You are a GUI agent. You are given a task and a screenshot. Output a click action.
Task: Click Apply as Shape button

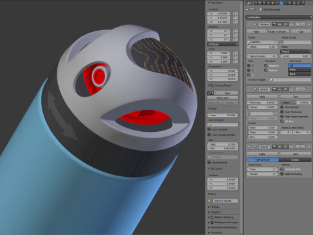pyautogui.click(x=279, y=31)
